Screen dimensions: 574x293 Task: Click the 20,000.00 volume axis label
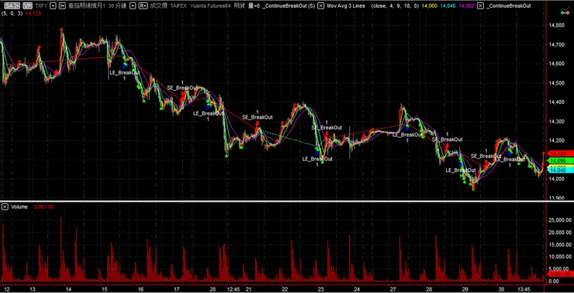tap(560, 233)
